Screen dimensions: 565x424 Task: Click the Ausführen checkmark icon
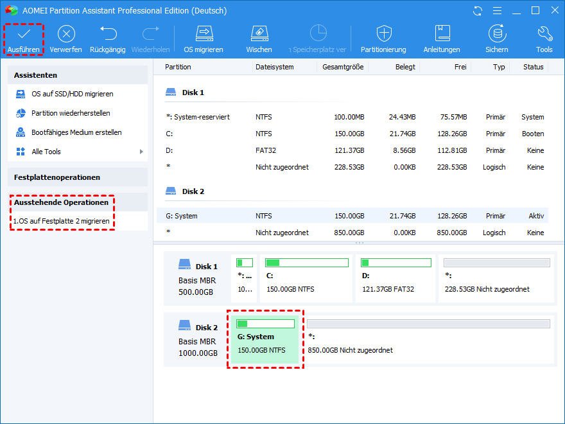[x=24, y=34]
